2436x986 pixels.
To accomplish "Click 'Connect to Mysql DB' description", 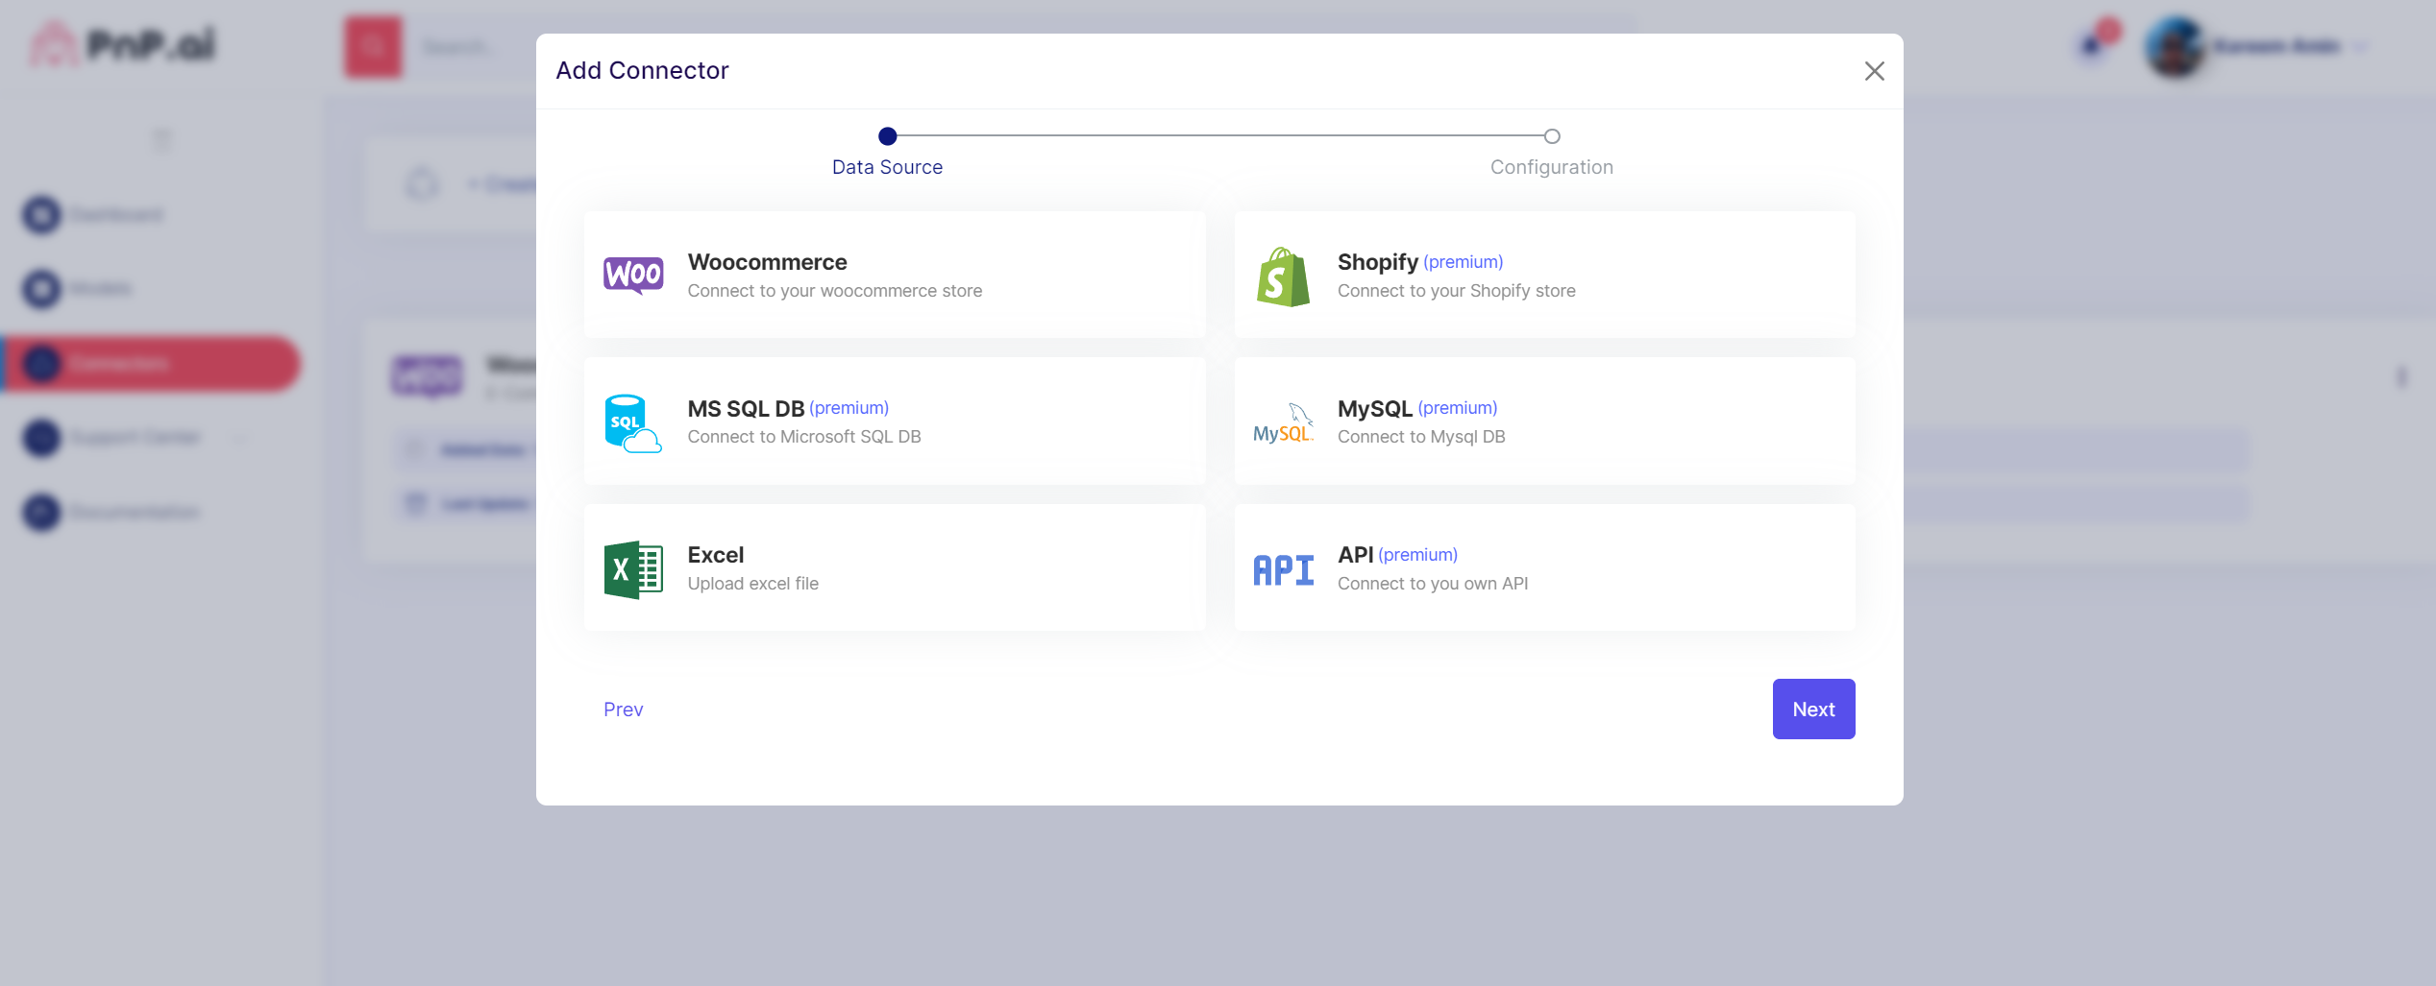I will (1421, 437).
